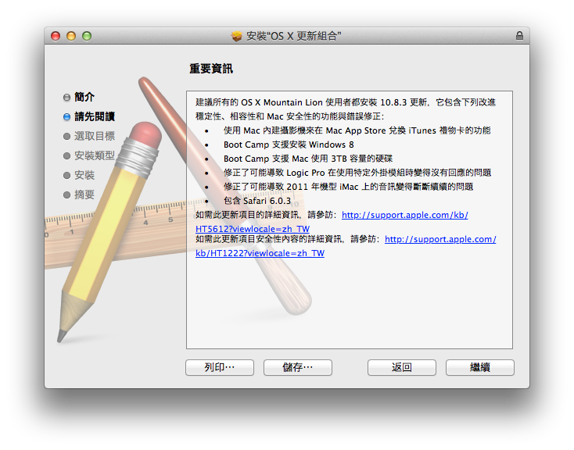Image resolution: width=574 pixels, height=450 pixels.
Task: Open the HT5612 support link
Action: tap(404, 215)
